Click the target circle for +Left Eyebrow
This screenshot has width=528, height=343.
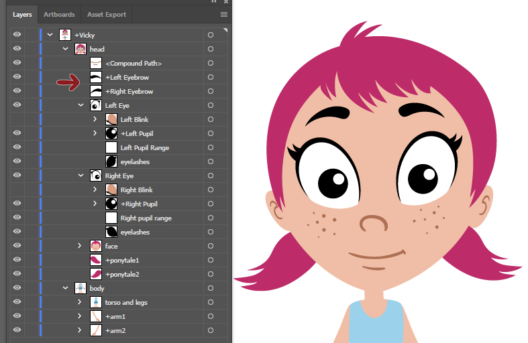(x=210, y=78)
